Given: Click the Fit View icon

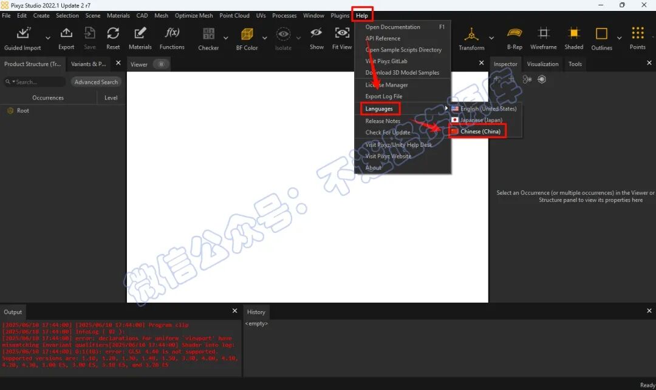Looking at the screenshot, I should pos(342,33).
